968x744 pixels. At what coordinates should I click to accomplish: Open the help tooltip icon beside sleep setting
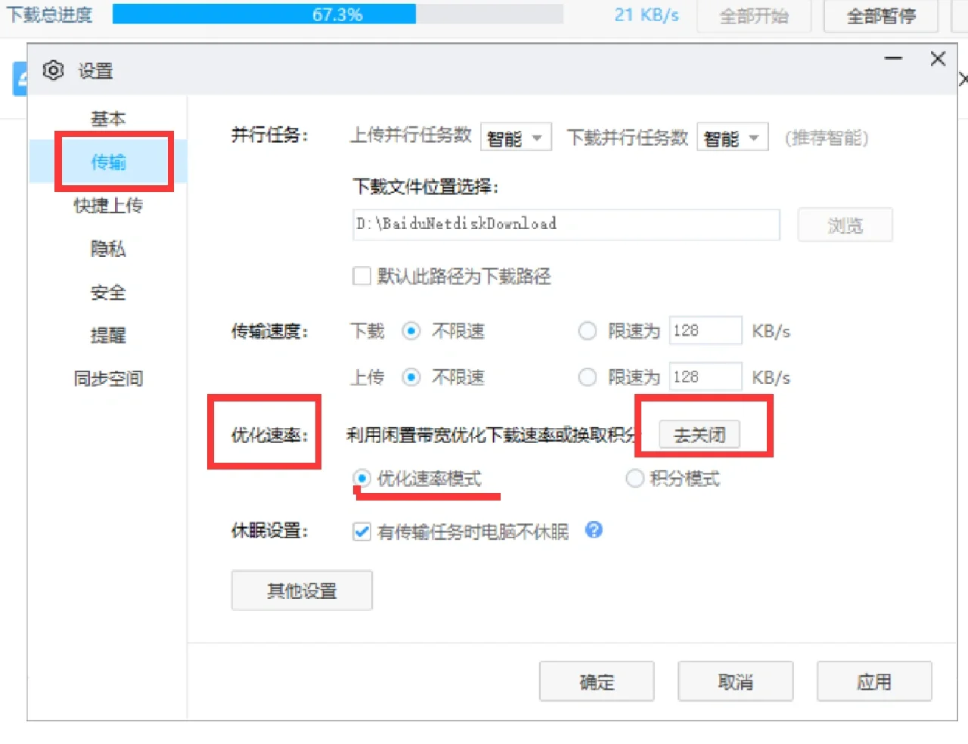coord(594,531)
